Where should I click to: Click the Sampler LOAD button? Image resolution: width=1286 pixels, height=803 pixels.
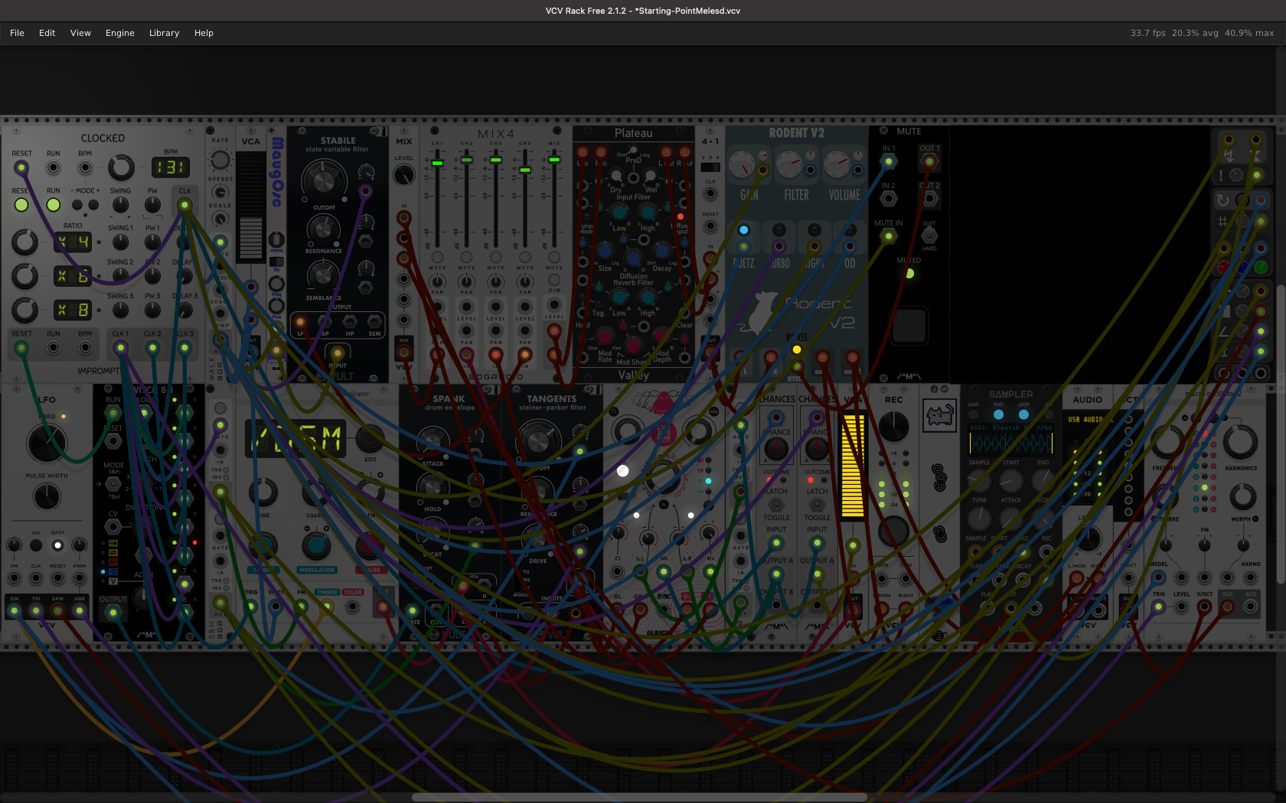(974, 415)
